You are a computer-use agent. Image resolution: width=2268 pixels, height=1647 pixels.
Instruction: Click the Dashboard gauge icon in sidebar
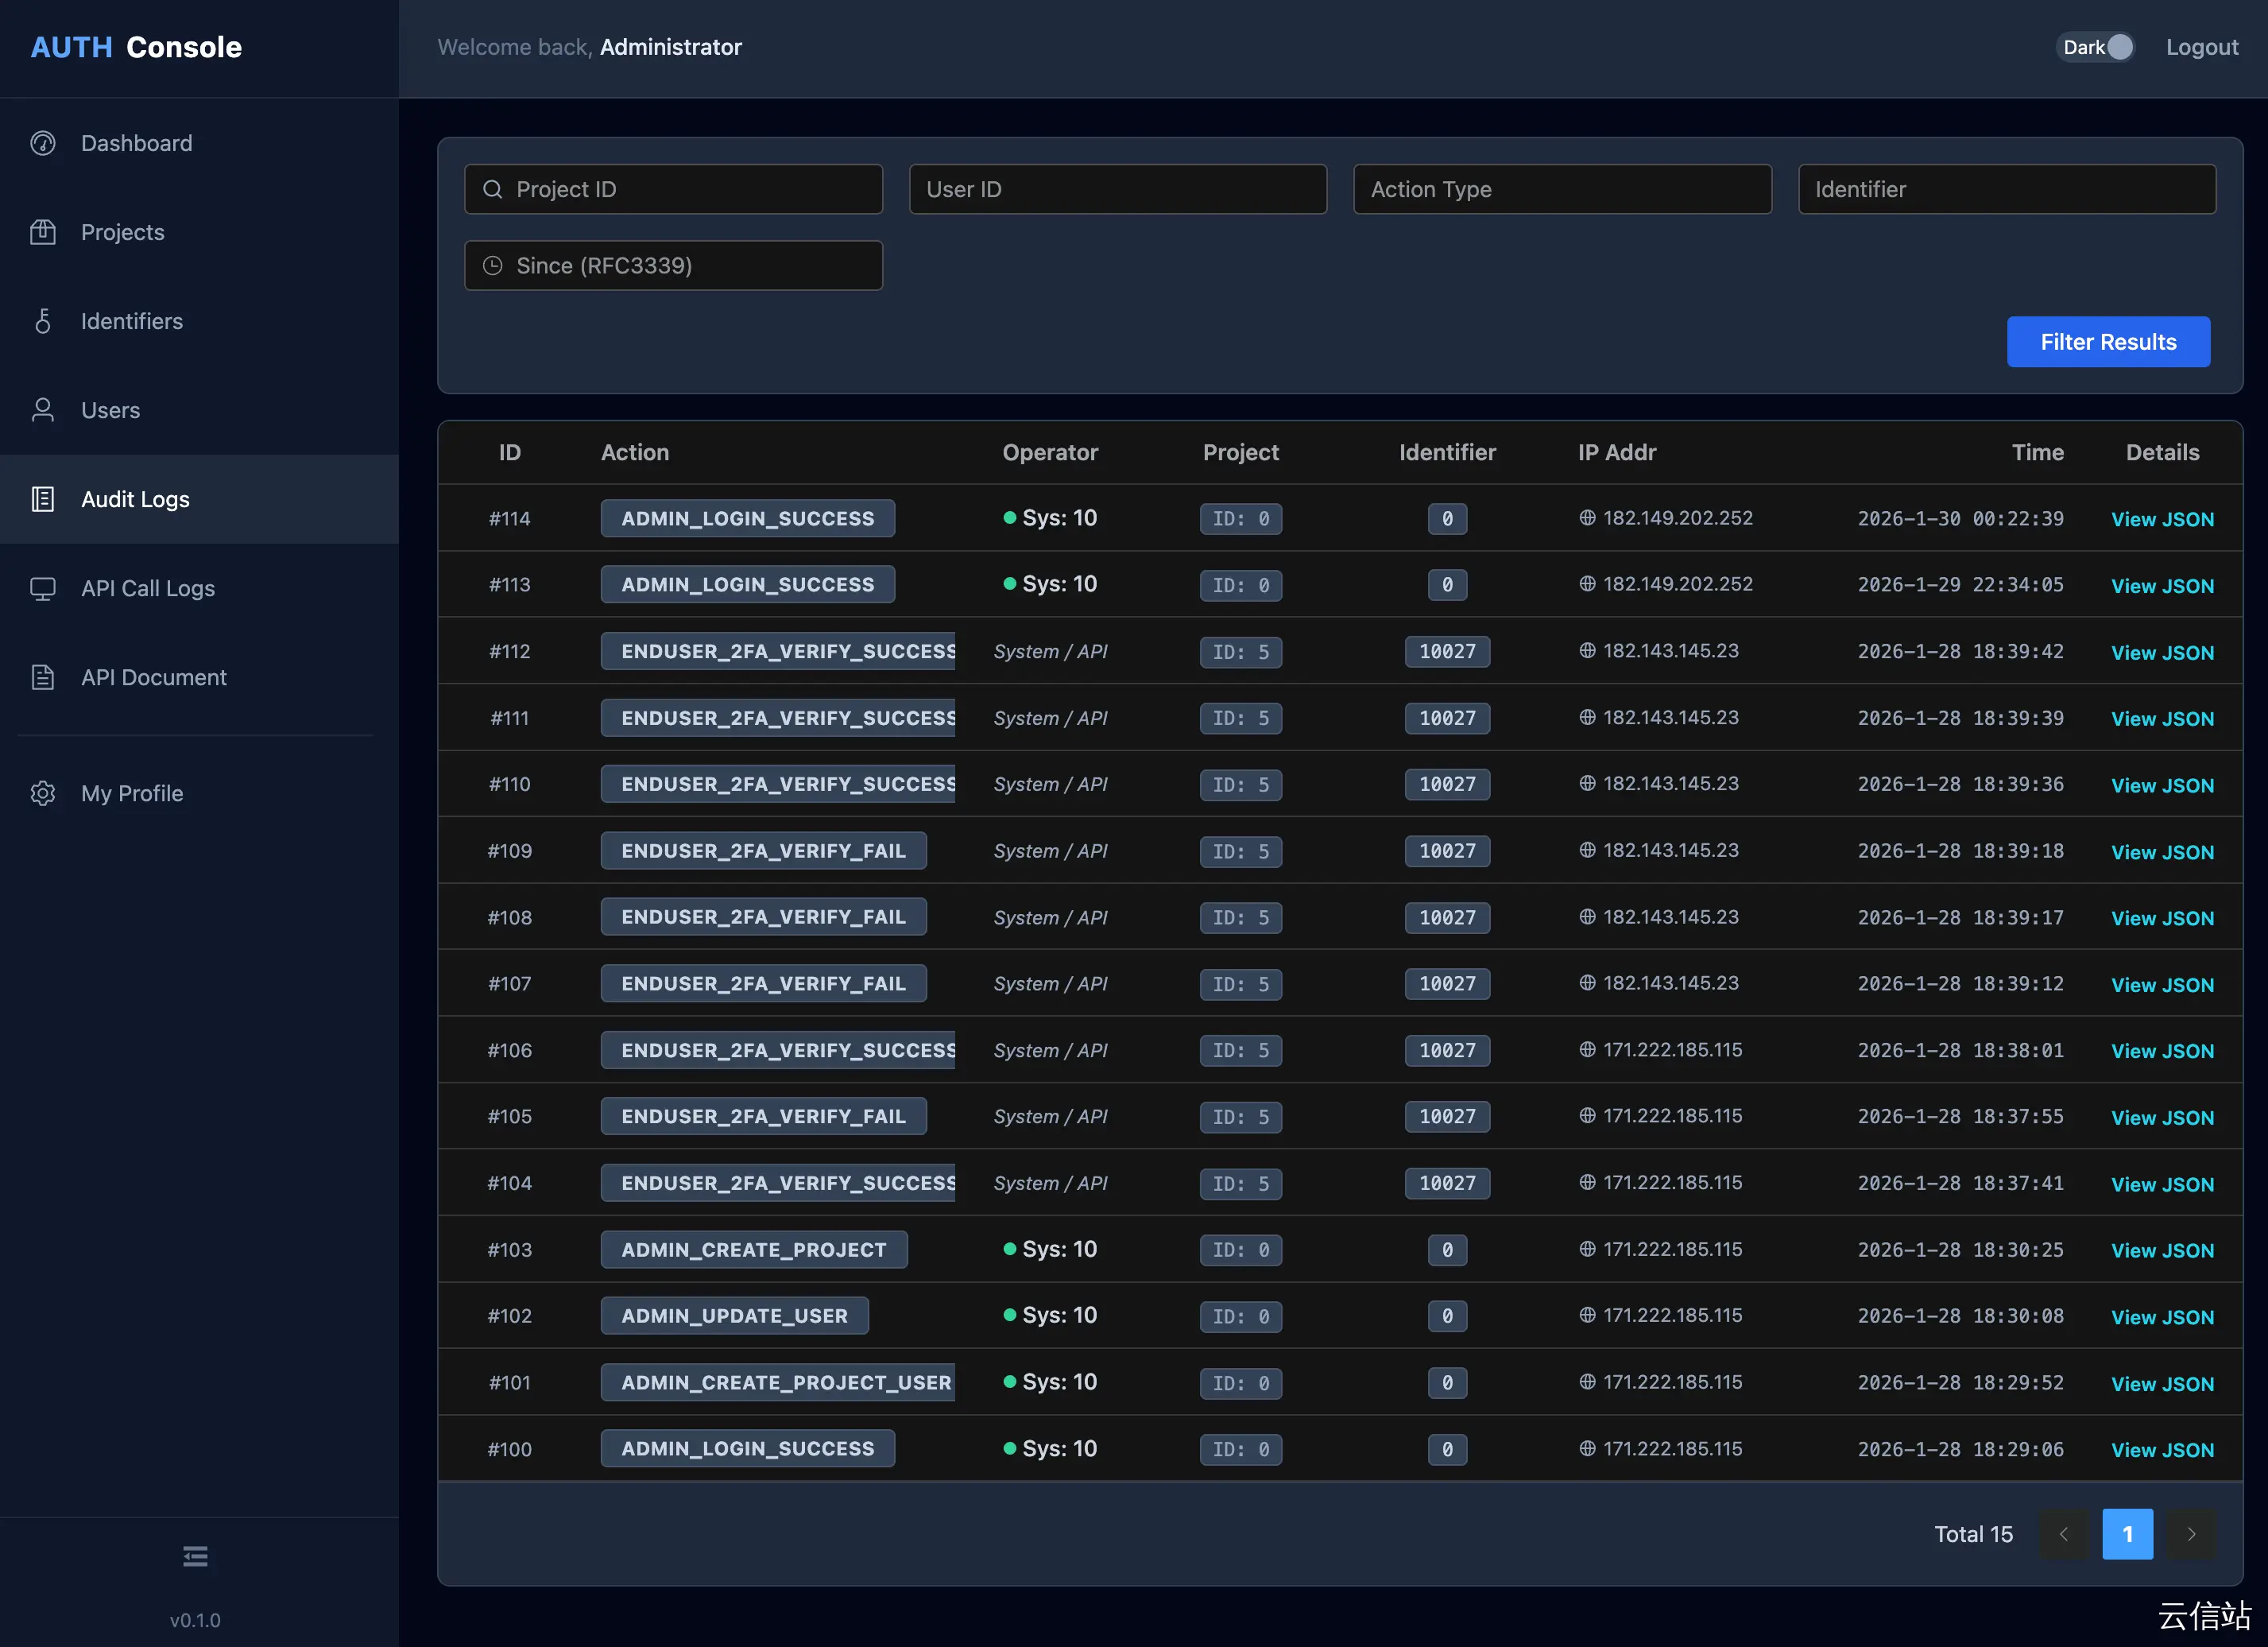click(43, 143)
